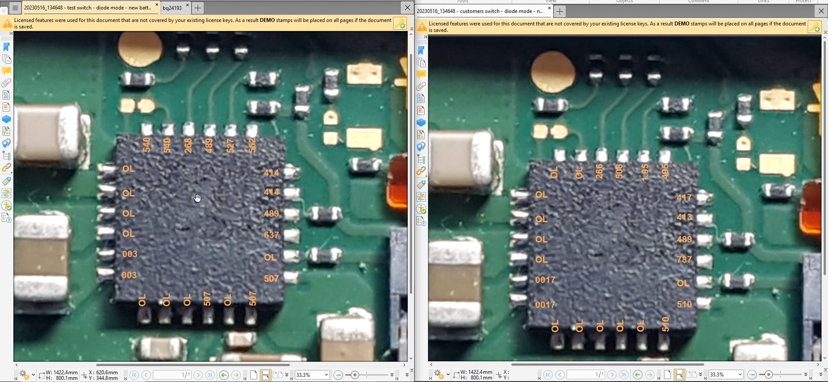Screen dimensions: 828x382
Task: Open the Named Destinations pane in left window
Action: [x=6, y=143]
